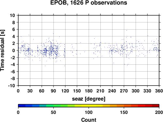Viewport: 163px width, 122px height.
Task: Click the dark red colorbar end at 200
Action: (x=156, y=106)
